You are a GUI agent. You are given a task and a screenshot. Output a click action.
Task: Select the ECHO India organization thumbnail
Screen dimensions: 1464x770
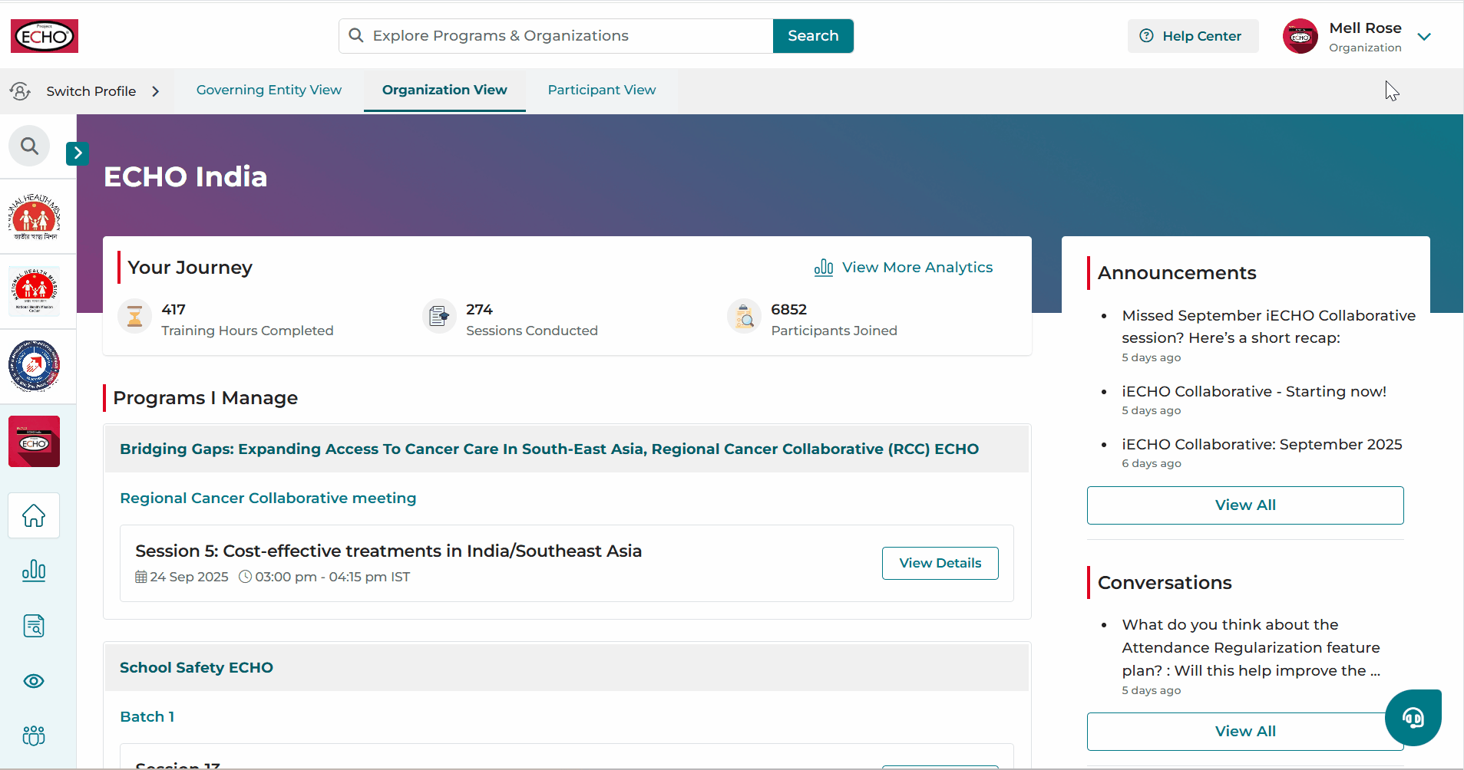point(34,441)
